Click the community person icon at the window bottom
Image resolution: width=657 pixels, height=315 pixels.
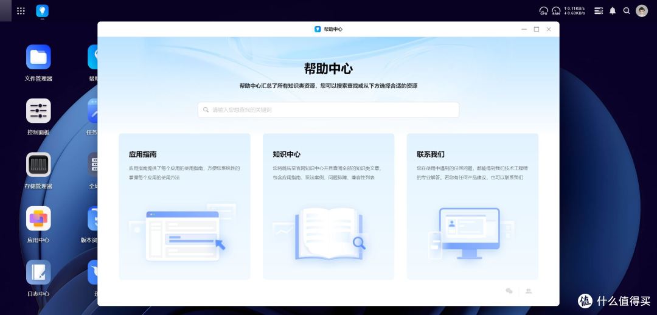tap(529, 291)
